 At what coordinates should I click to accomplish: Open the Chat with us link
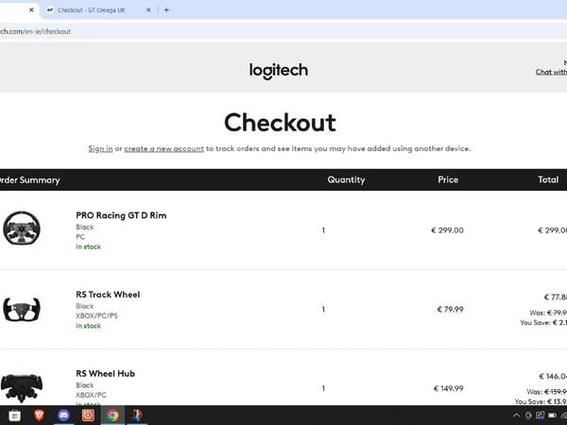(x=551, y=72)
